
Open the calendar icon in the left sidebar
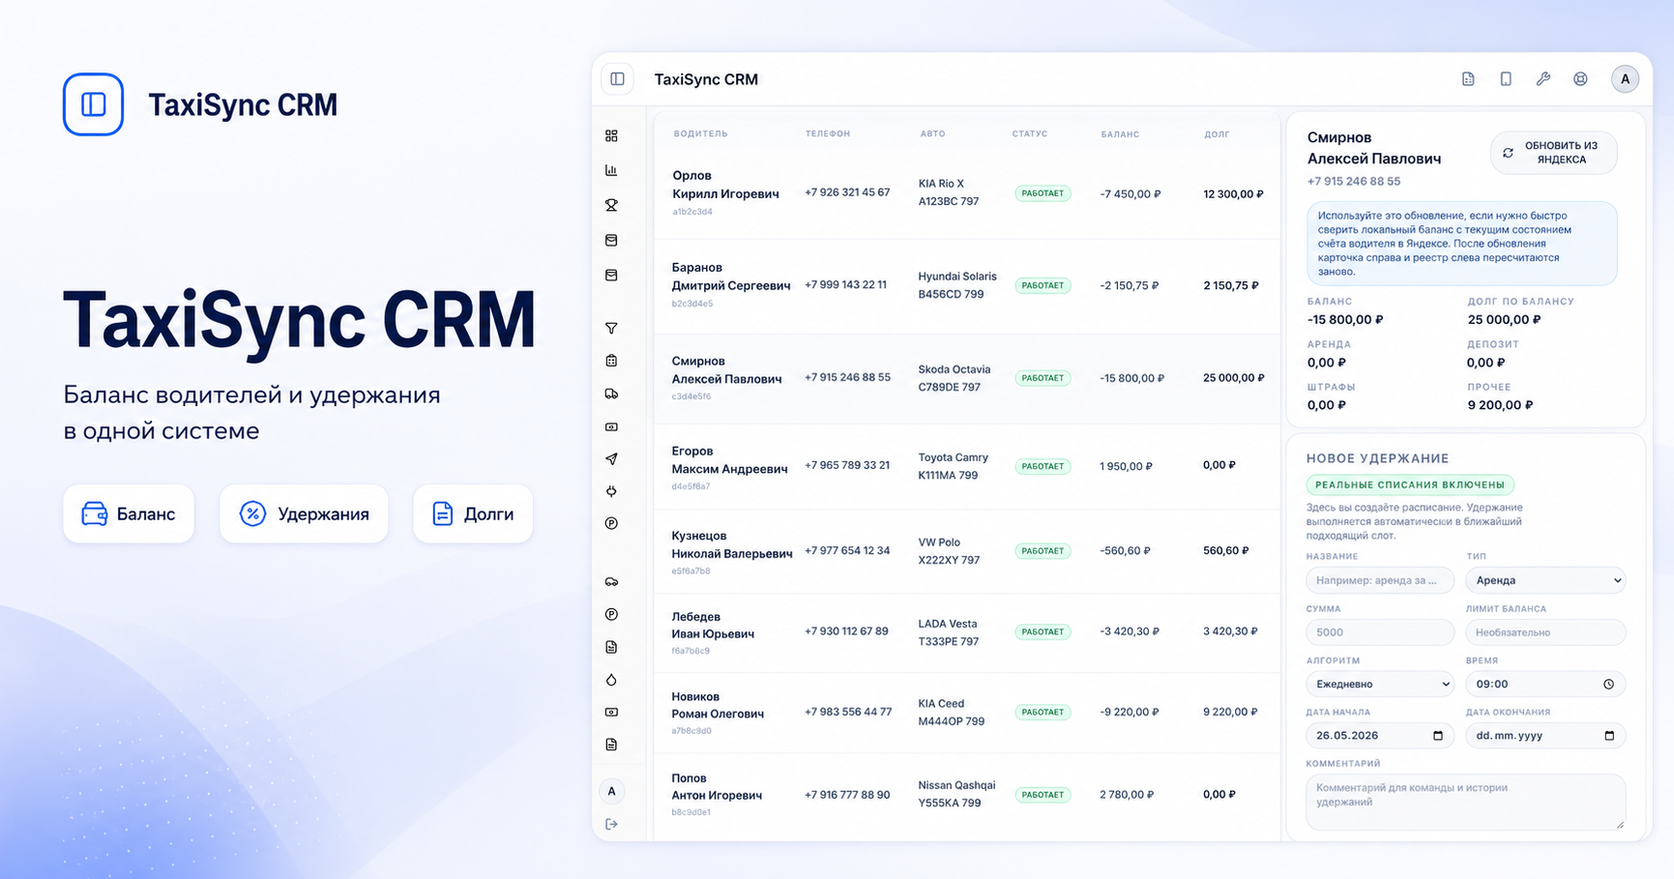coord(611,361)
